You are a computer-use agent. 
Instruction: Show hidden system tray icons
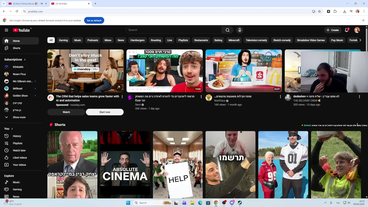325,203
